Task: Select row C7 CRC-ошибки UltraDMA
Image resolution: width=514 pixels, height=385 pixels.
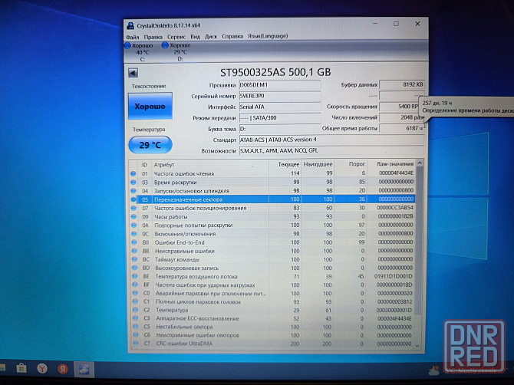Action: (272, 344)
